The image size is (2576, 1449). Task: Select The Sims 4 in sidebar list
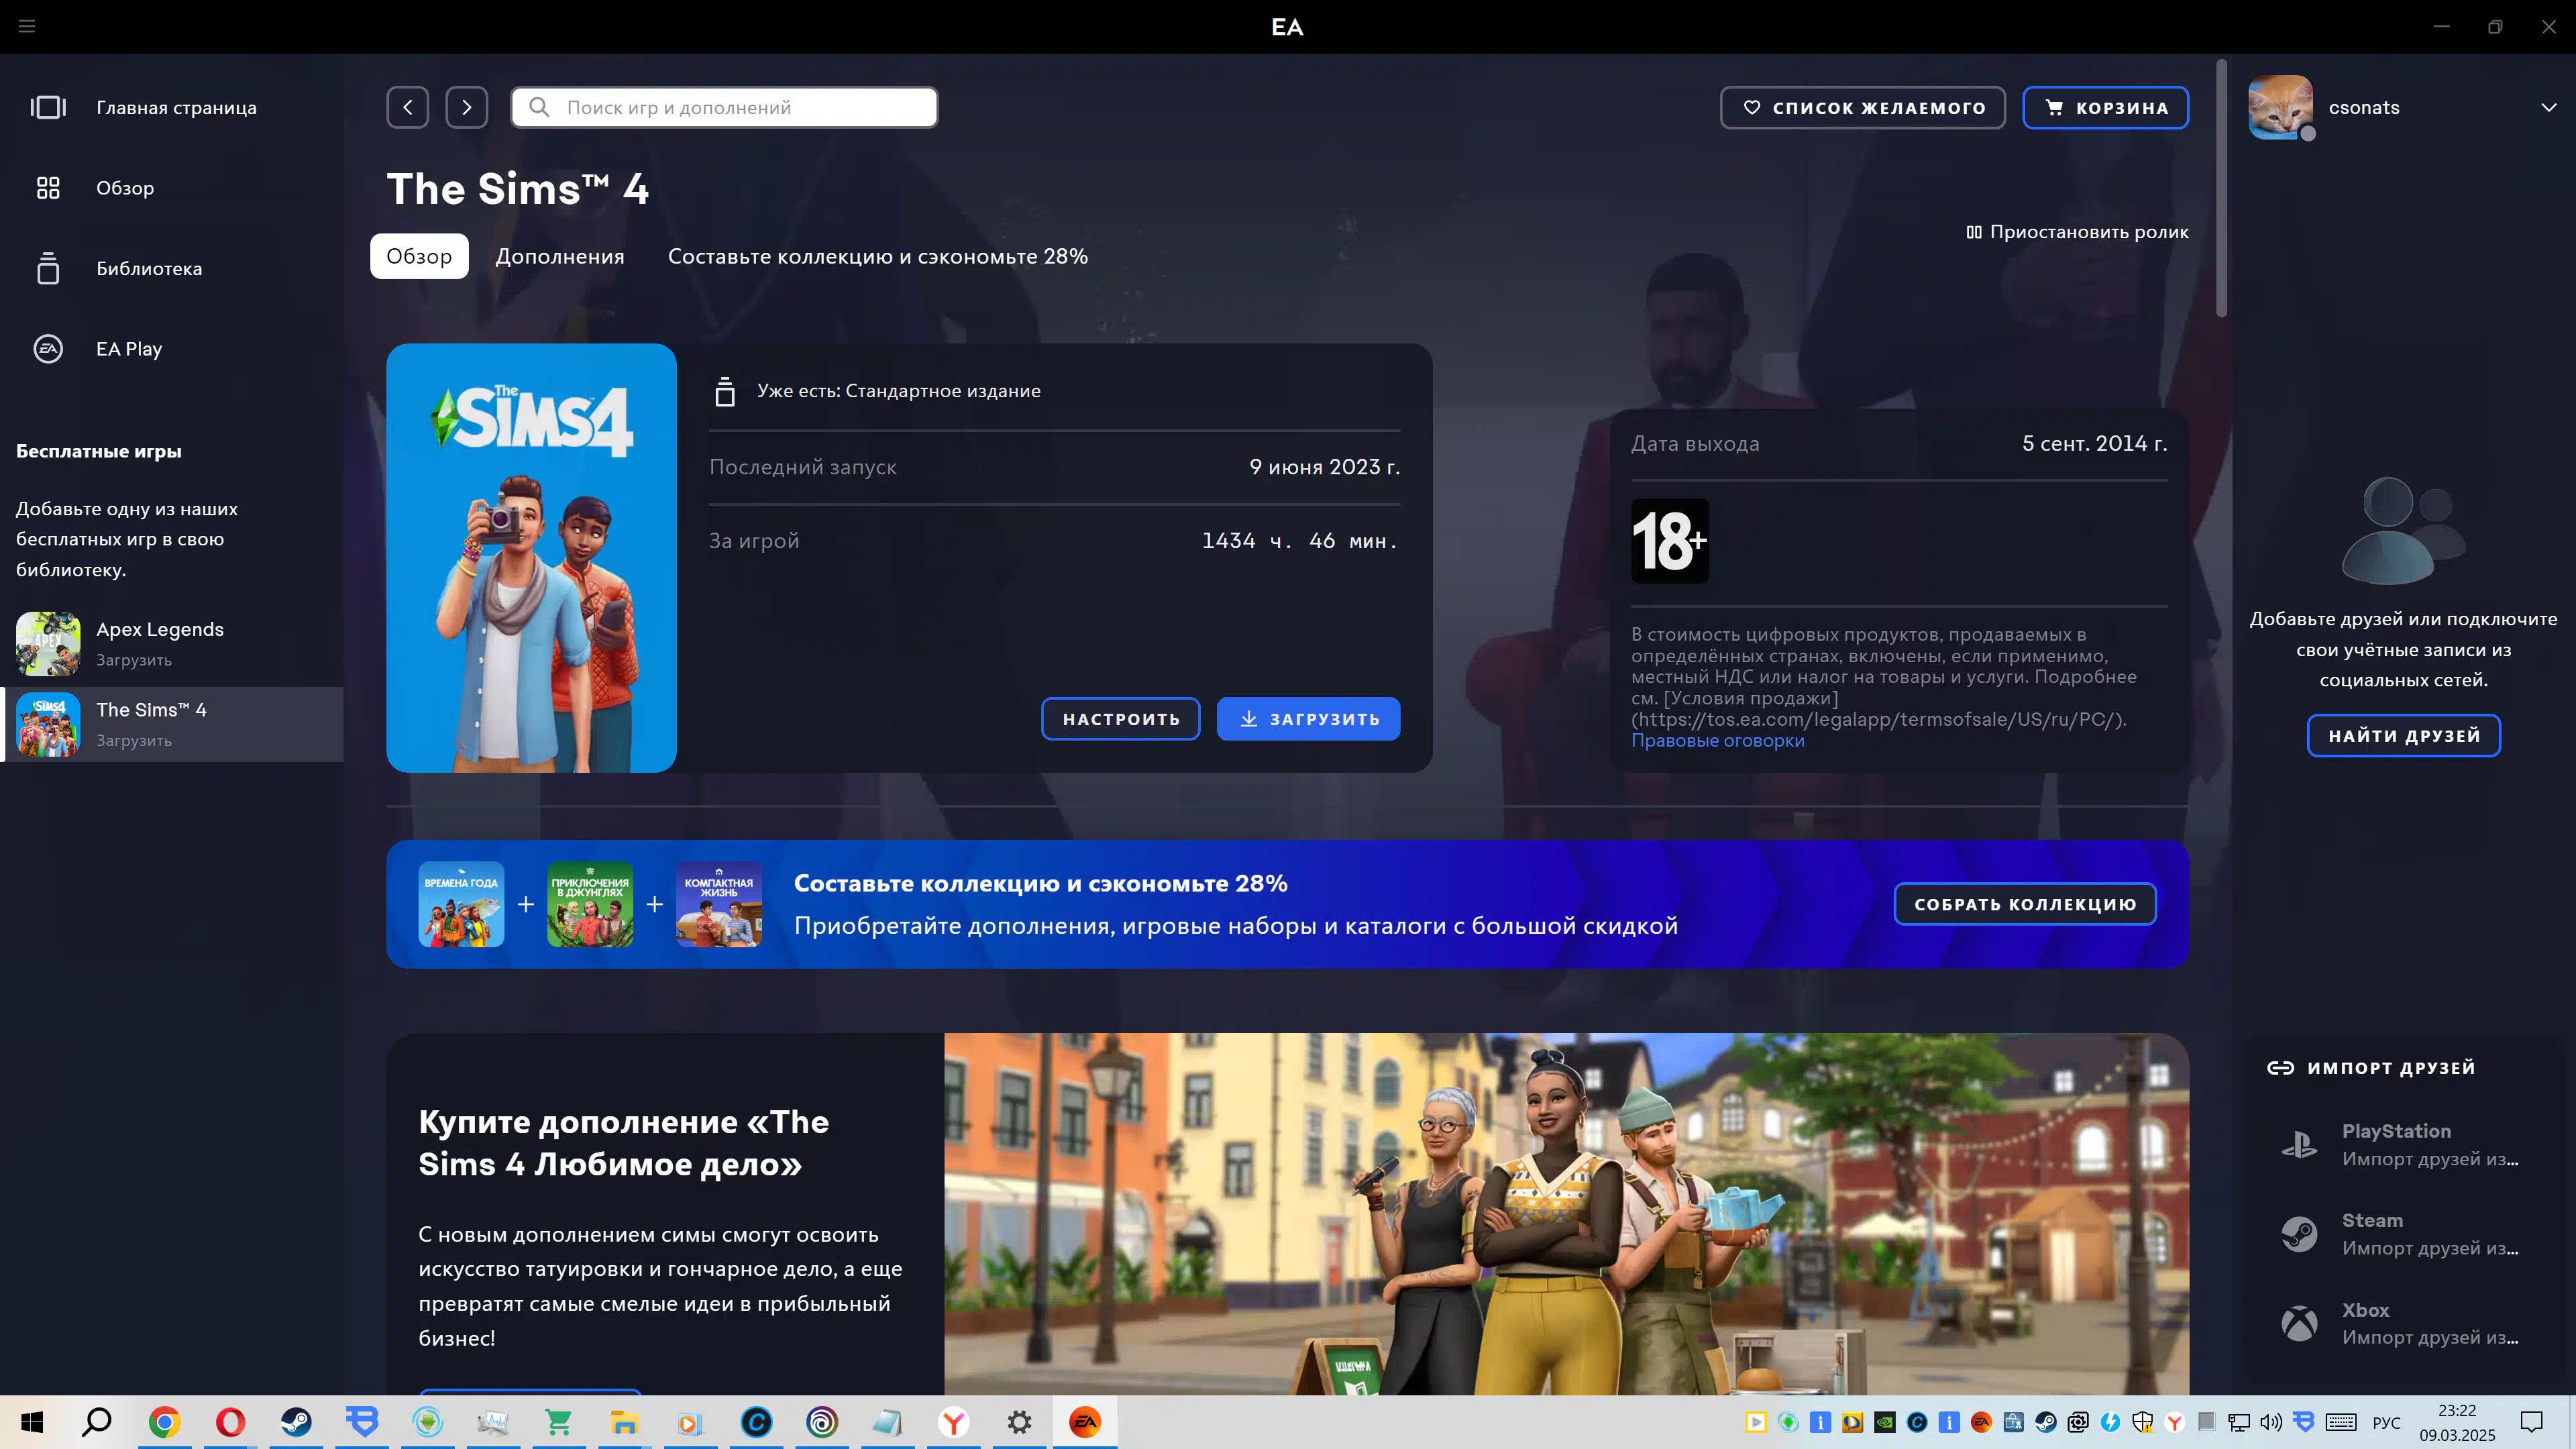coord(172,724)
